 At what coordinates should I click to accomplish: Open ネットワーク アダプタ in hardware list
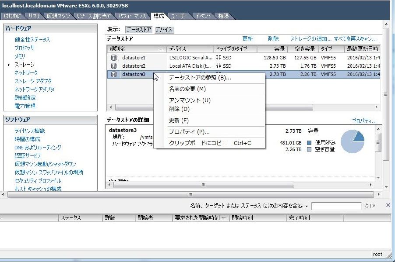click(34, 89)
